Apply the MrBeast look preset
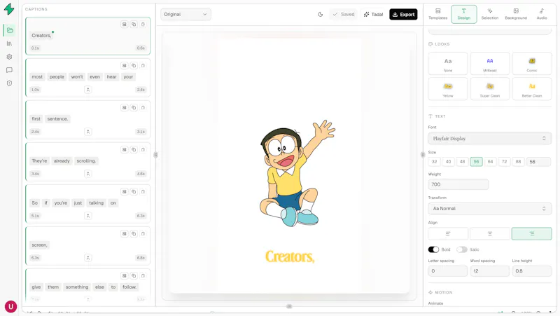 pyautogui.click(x=489, y=63)
